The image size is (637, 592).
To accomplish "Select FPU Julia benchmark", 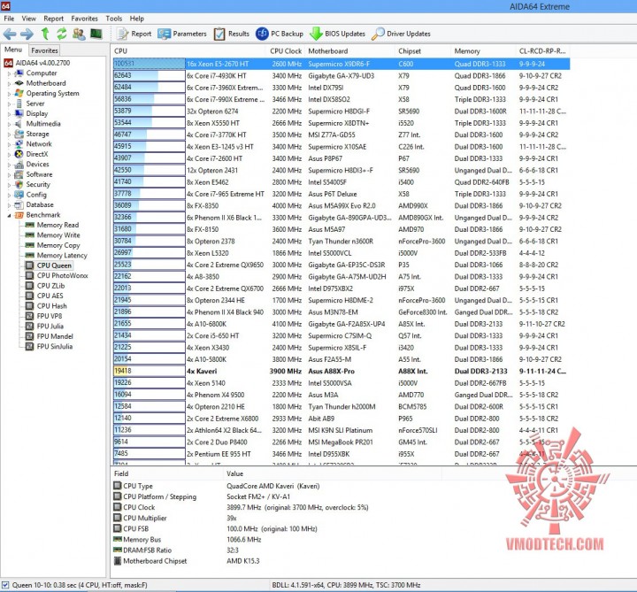I will 45,327.
